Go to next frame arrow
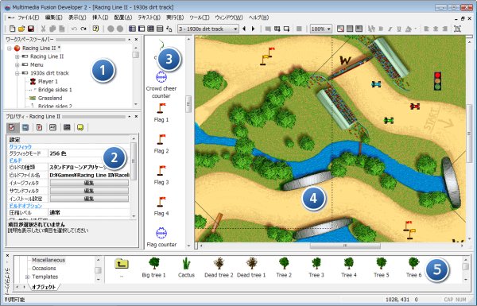 (253, 29)
